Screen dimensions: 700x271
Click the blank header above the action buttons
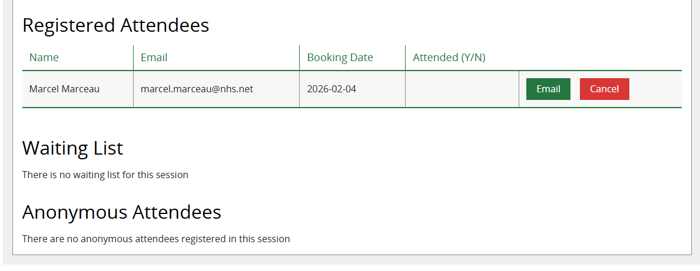tap(599, 58)
